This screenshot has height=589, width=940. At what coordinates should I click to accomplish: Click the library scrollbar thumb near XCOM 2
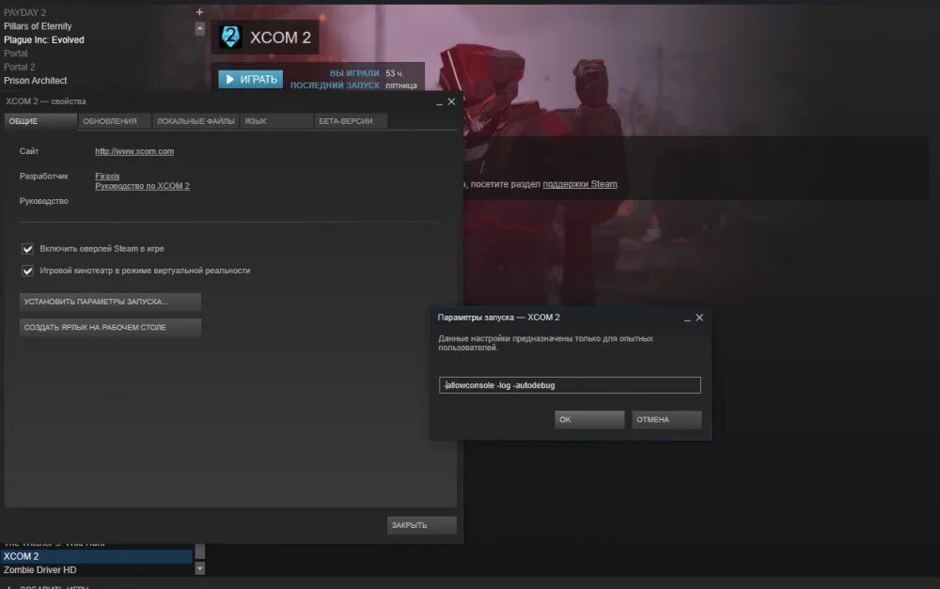(x=199, y=551)
